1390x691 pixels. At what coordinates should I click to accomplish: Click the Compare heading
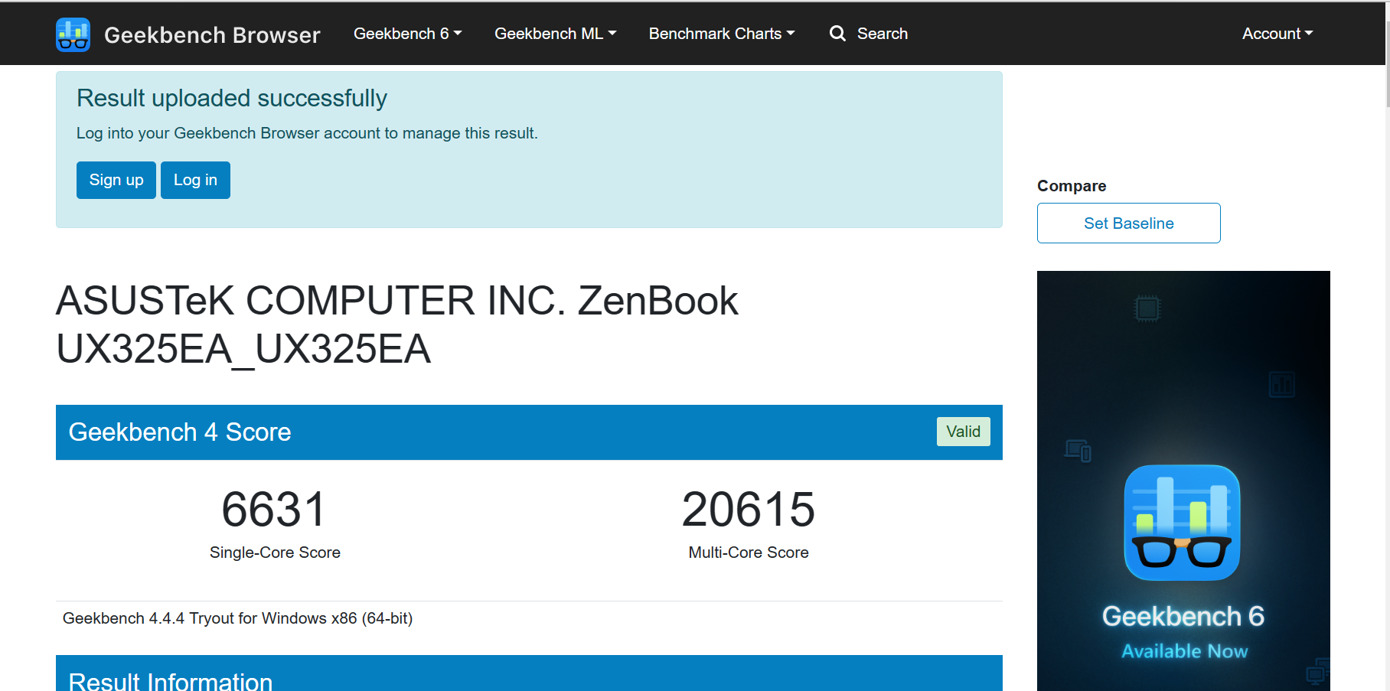[x=1072, y=186]
